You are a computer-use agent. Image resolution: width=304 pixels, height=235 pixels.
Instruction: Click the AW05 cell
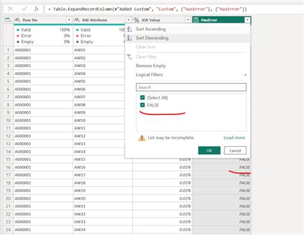pos(99,82)
